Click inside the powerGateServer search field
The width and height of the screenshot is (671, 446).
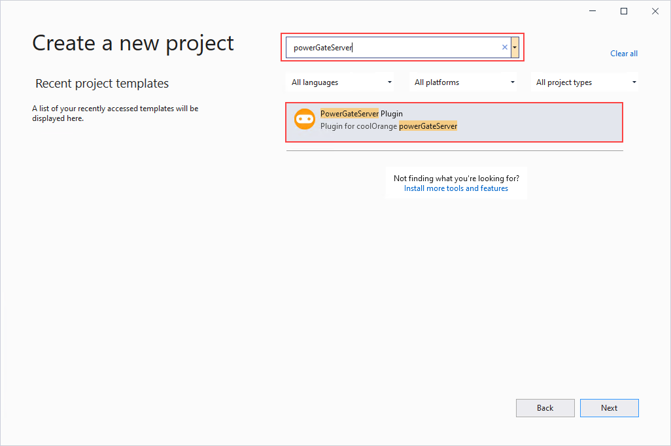392,47
